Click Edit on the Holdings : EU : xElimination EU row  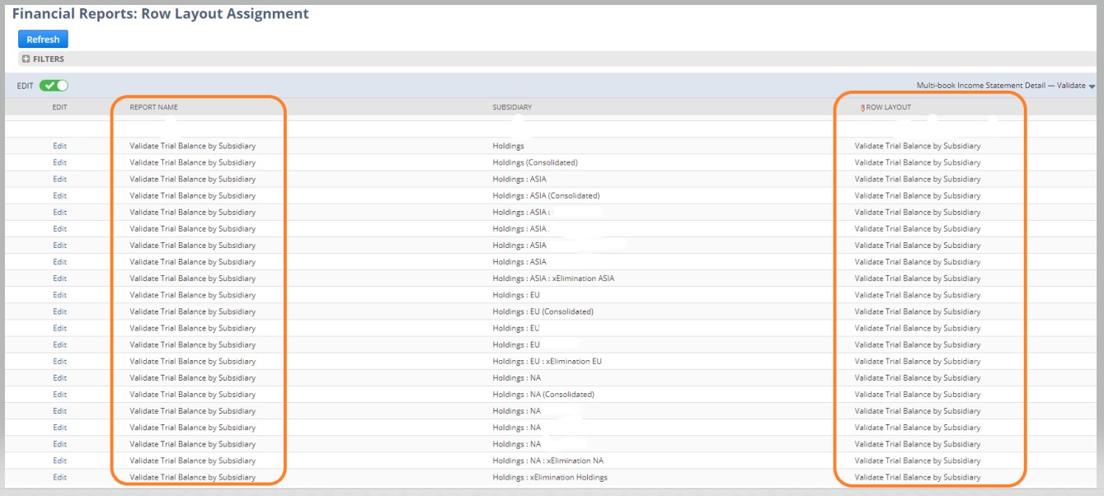click(x=59, y=361)
